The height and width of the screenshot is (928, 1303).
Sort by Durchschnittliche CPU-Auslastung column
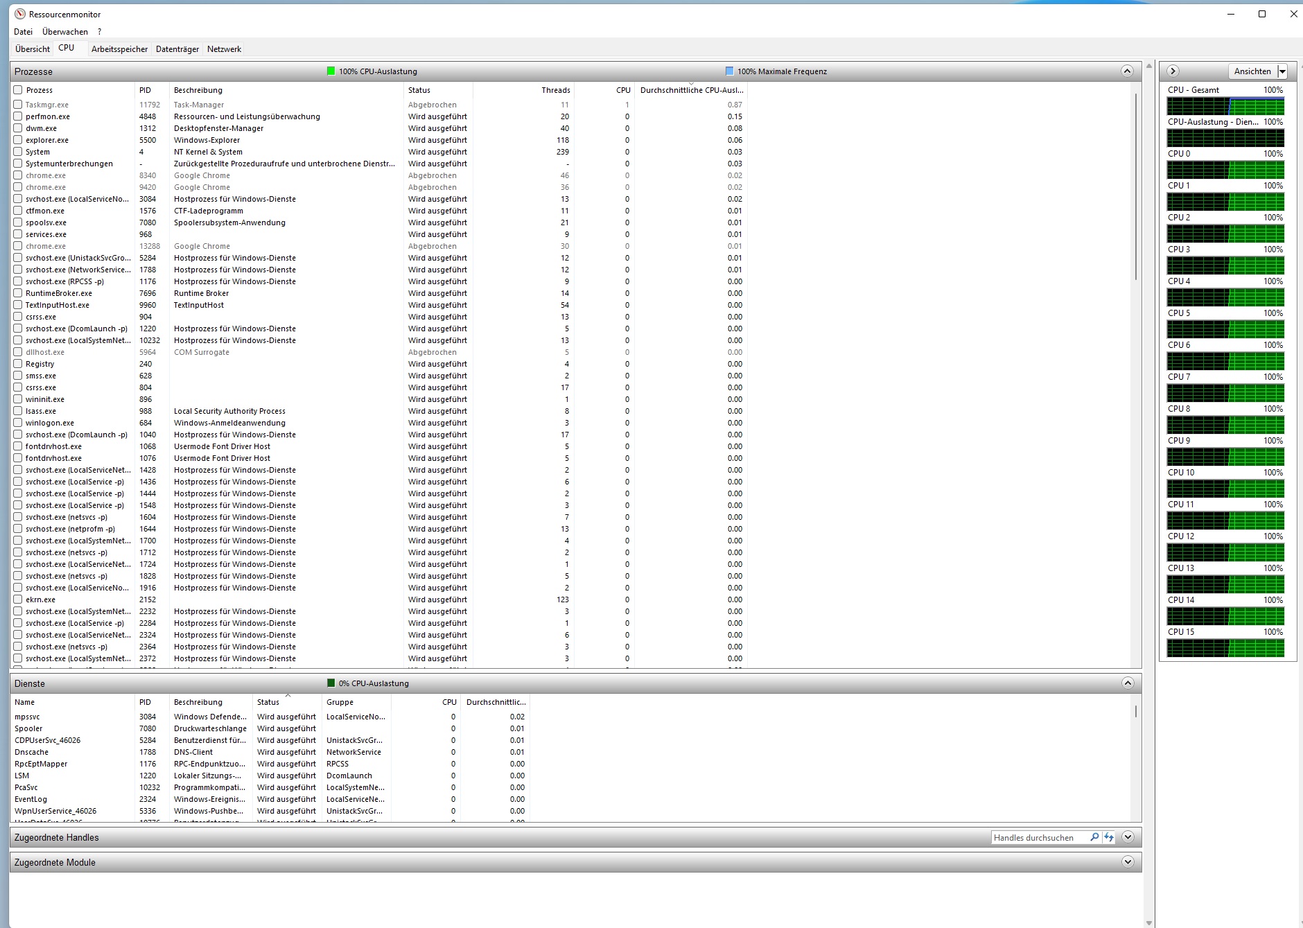point(691,90)
